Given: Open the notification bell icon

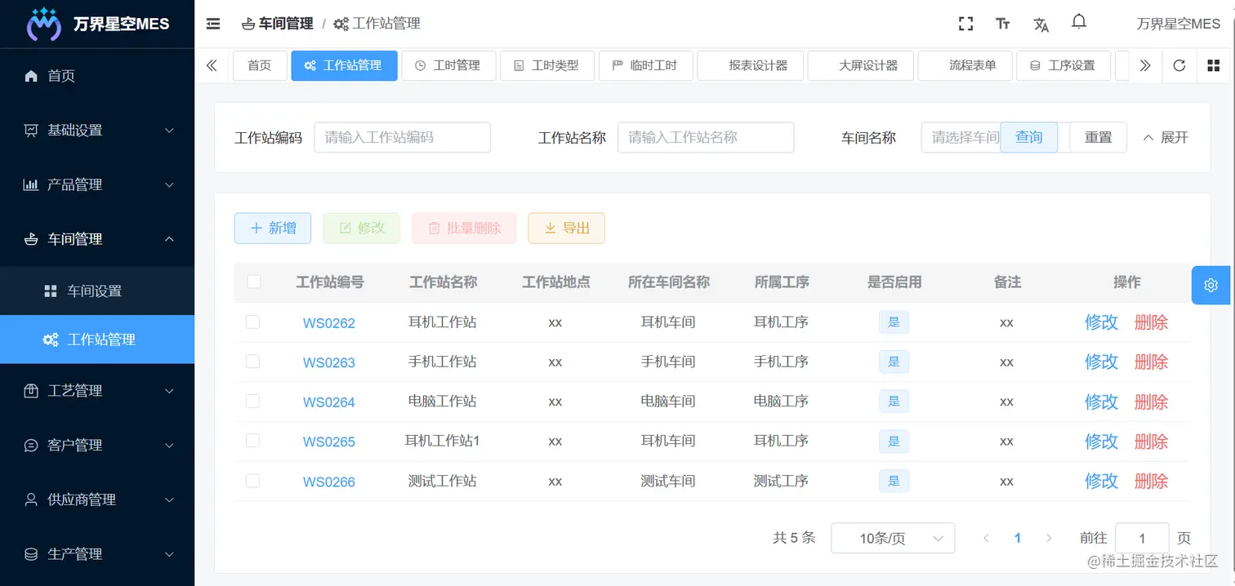Looking at the screenshot, I should pyautogui.click(x=1078, y=22).
